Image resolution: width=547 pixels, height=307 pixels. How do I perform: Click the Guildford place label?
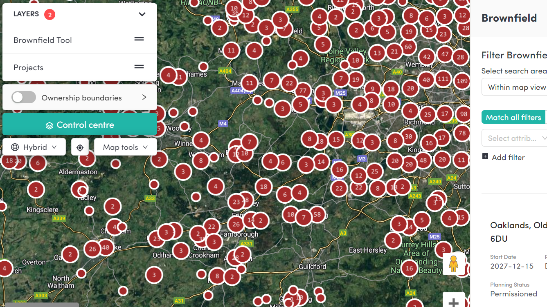[x=312, y=267]
